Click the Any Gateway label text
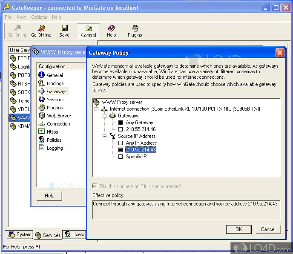 click(139, 123)
